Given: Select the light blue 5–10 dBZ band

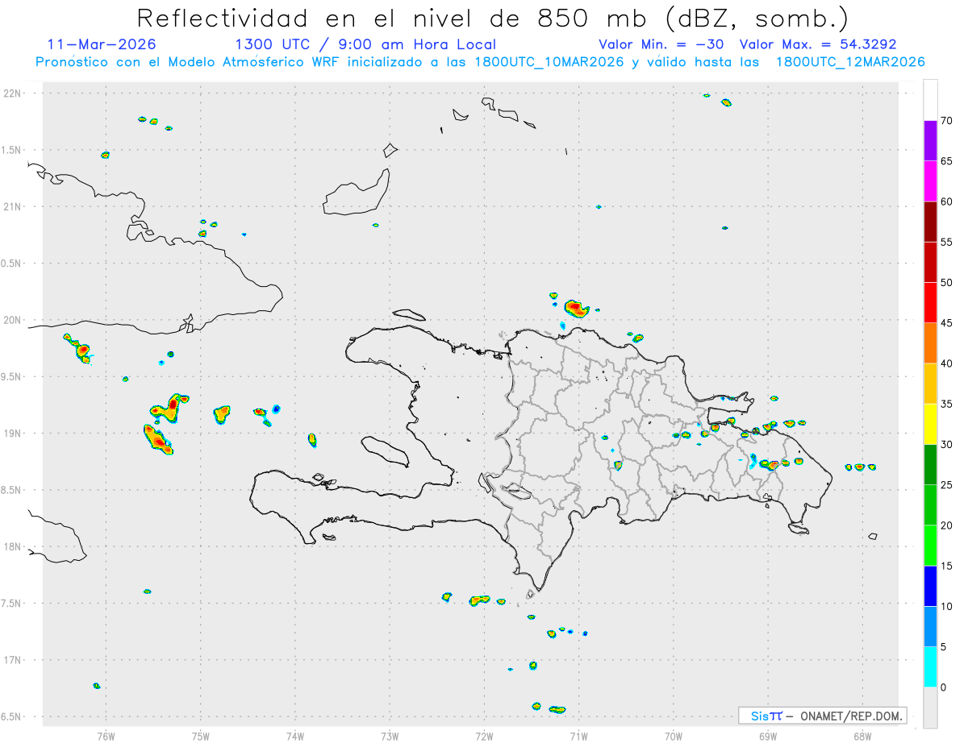Looking at the screenshot, I should (x=930, y=626).
